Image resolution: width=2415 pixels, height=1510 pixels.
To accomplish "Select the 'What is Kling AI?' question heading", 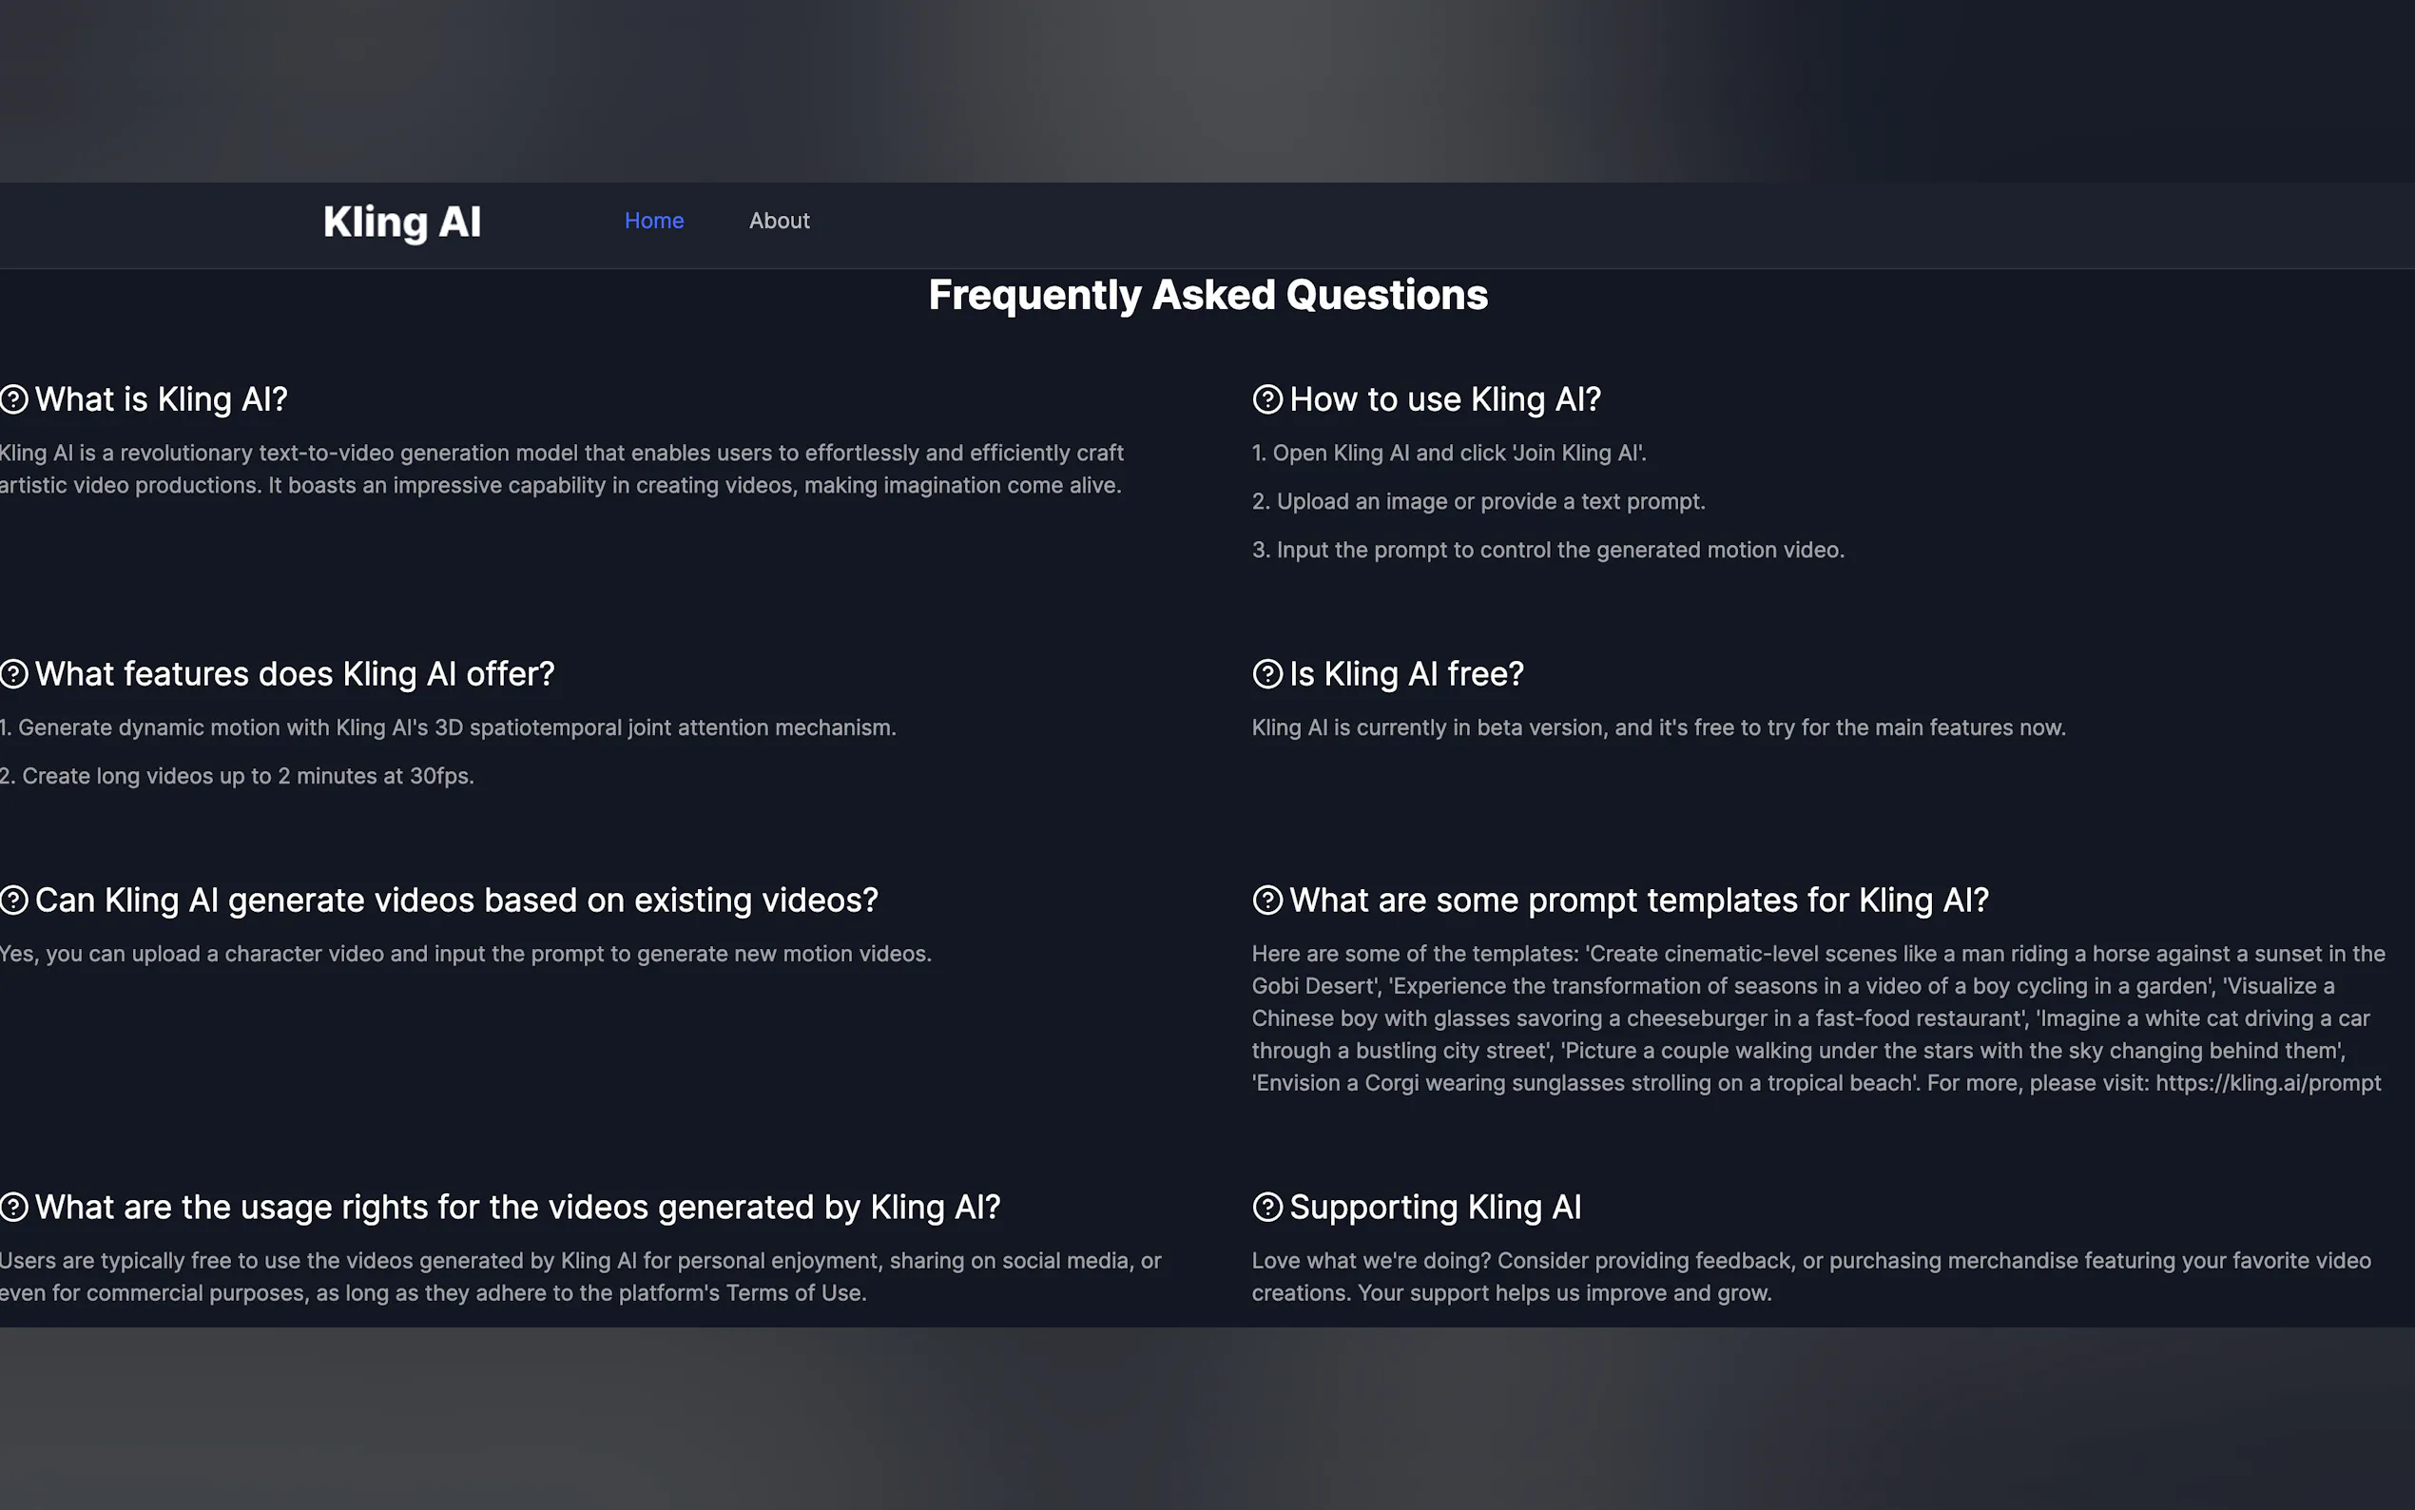I will tap(161, 399).
